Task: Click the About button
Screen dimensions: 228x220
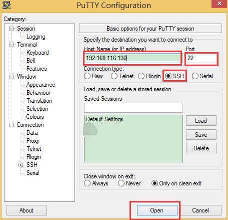Action: 26,210
